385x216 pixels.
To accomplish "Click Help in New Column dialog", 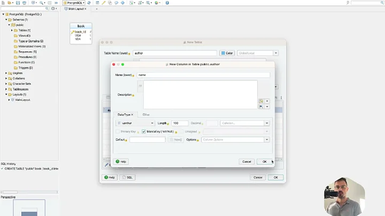I will point(121,161).
